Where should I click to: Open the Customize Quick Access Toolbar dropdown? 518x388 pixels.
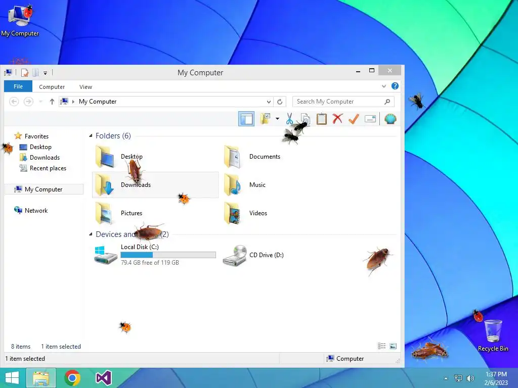pyautogui.click(x=45, y=73)
